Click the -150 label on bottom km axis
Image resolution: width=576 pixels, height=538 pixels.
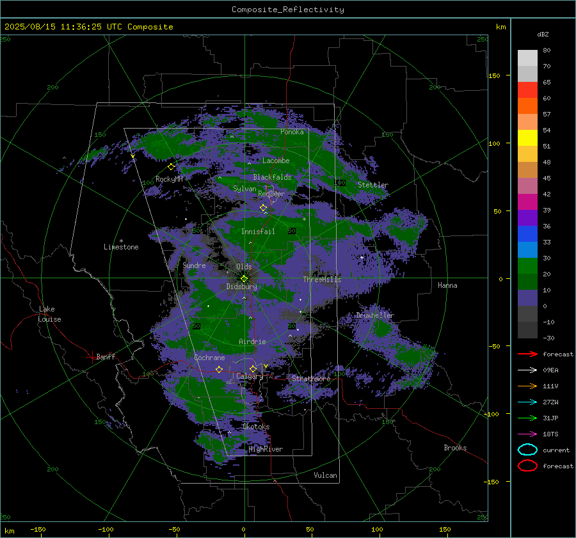pyautogui.click(x=38, y=529)
